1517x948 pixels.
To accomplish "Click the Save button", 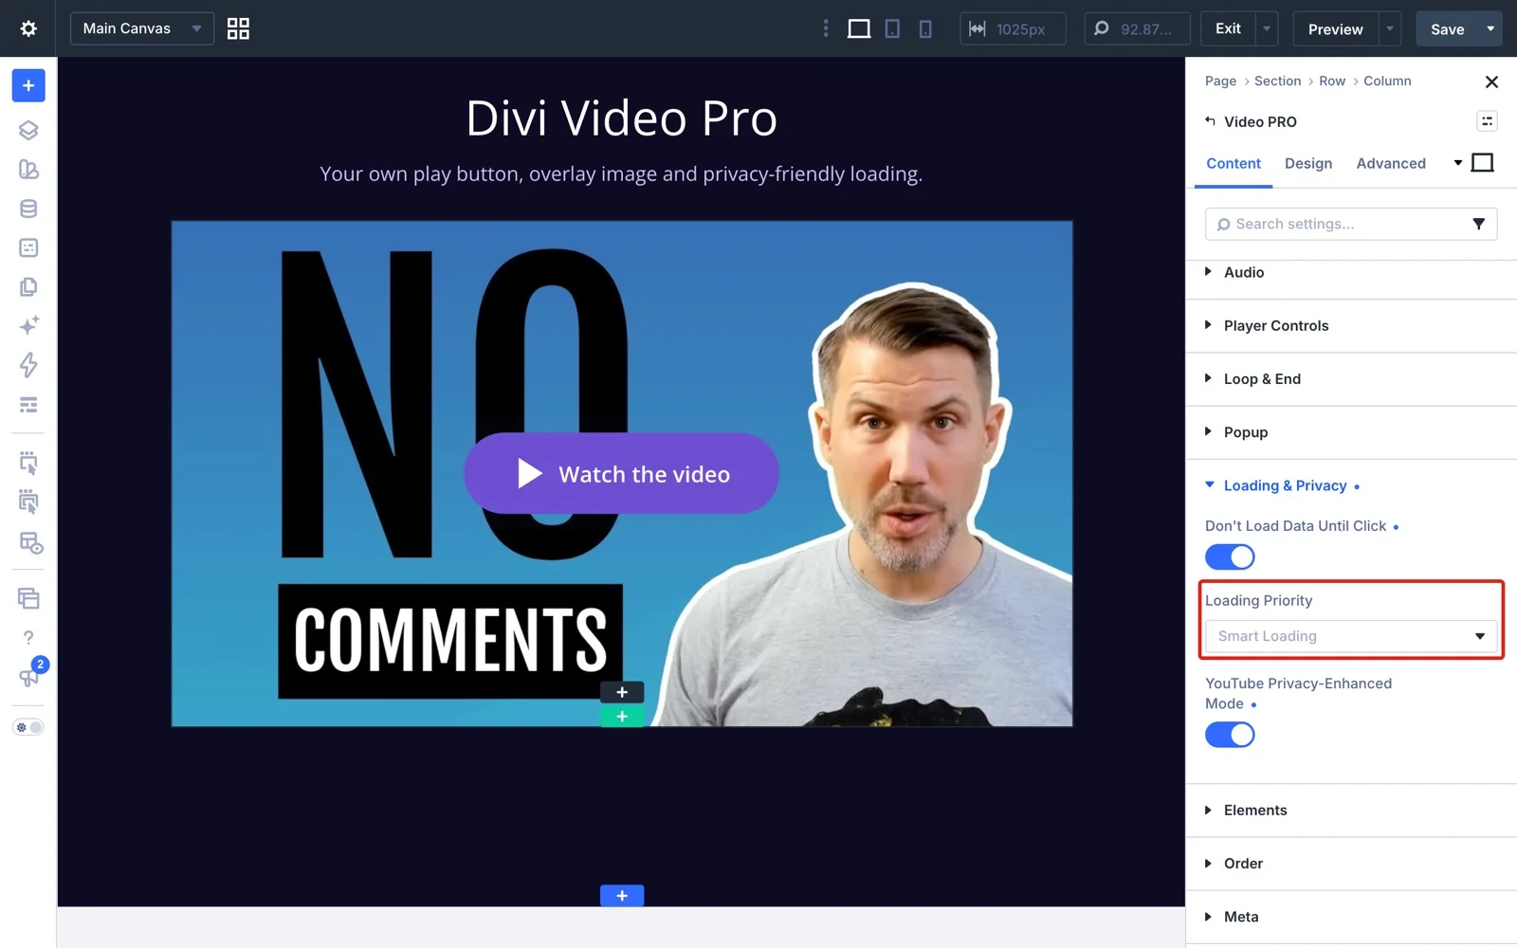I will point(1447,28).
